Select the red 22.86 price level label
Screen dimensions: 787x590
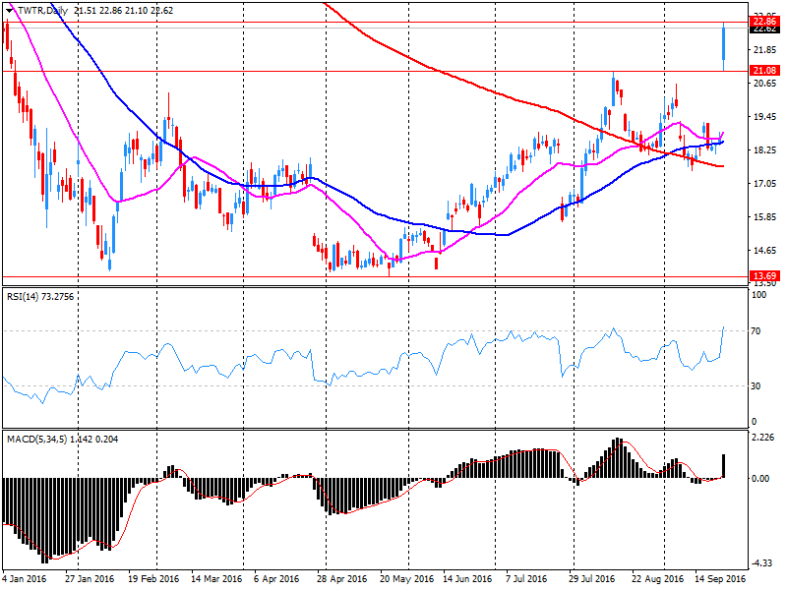click(x=764, y=21)
